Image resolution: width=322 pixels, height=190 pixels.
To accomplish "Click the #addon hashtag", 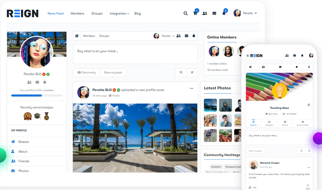I will [x=216, y=167].
